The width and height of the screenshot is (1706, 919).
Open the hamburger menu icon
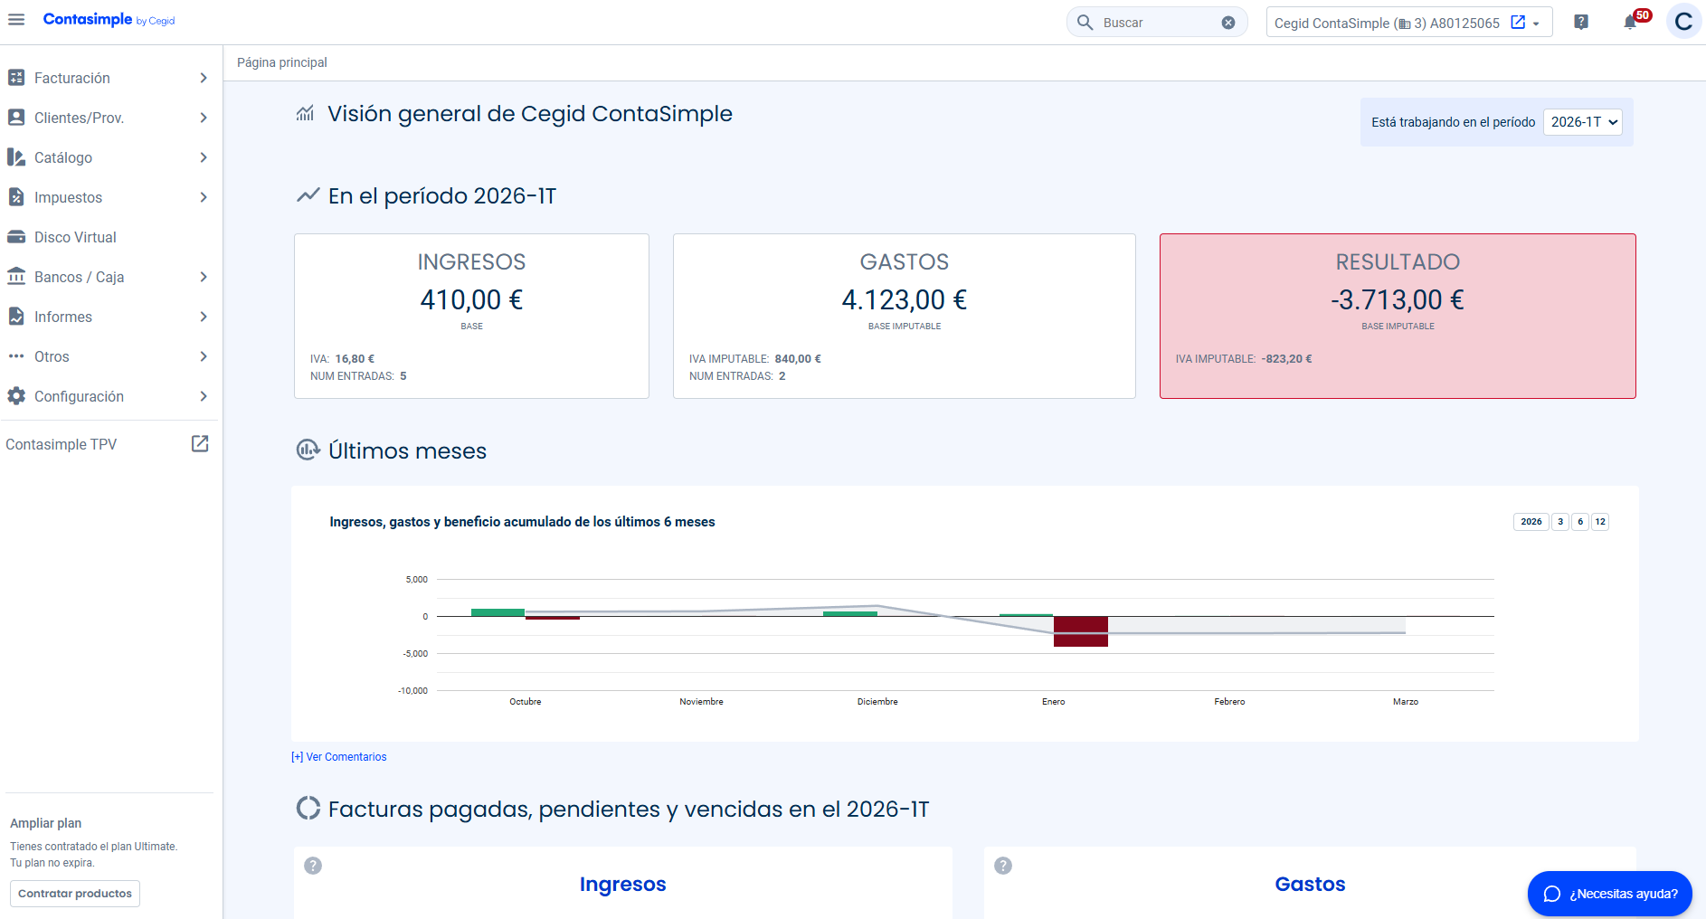[16, 20]
